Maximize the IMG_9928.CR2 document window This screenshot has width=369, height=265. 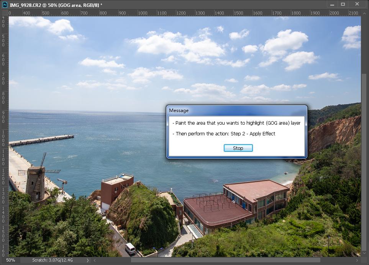(x=343, y=4)
